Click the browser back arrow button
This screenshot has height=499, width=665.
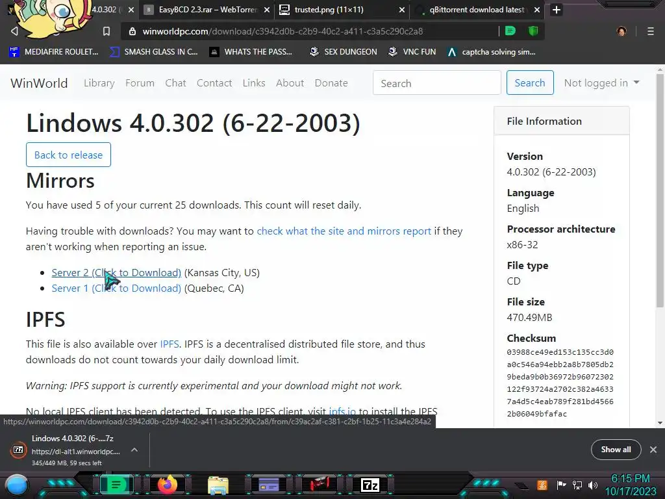pos(14,31)
